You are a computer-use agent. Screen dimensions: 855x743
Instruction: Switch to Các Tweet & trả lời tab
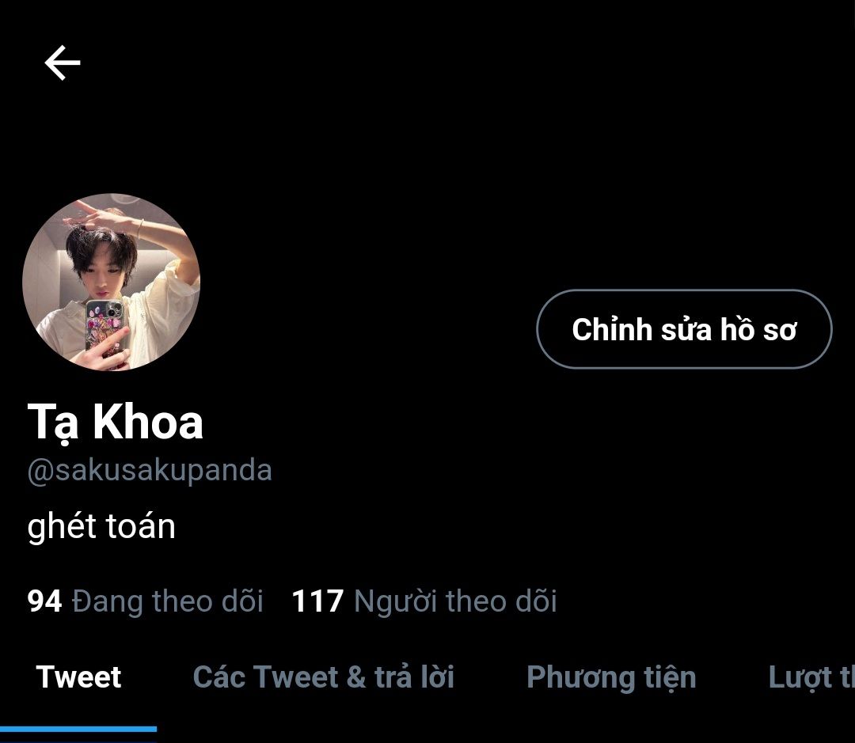323,677
